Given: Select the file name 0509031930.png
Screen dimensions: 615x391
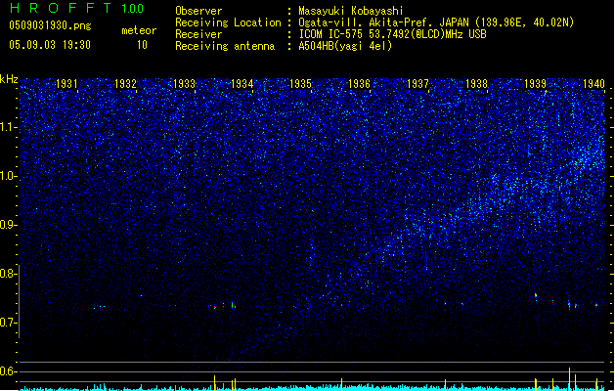Looking at the screenshot, I should 50,25.
